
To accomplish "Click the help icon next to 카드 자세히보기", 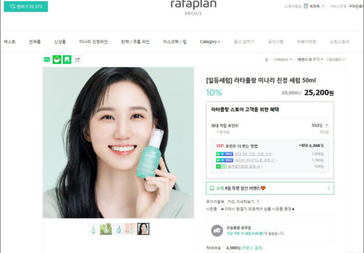I will (258, 201).
